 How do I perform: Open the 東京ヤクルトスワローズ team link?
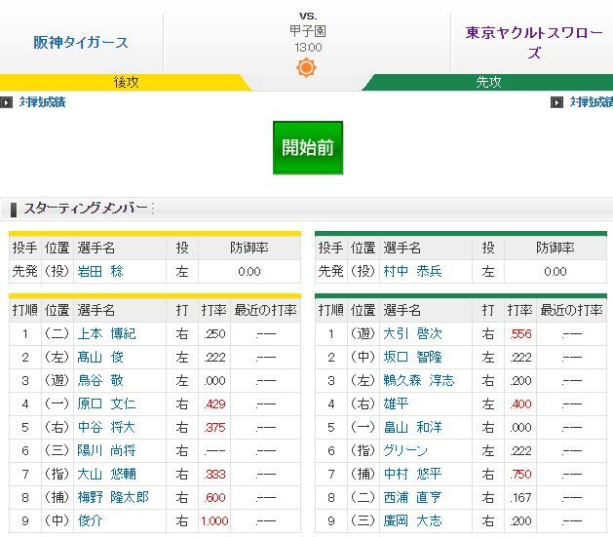pos(534,43)
